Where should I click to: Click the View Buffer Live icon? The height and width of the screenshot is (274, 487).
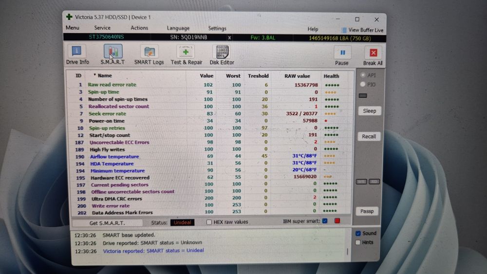[x=344, y=30]
